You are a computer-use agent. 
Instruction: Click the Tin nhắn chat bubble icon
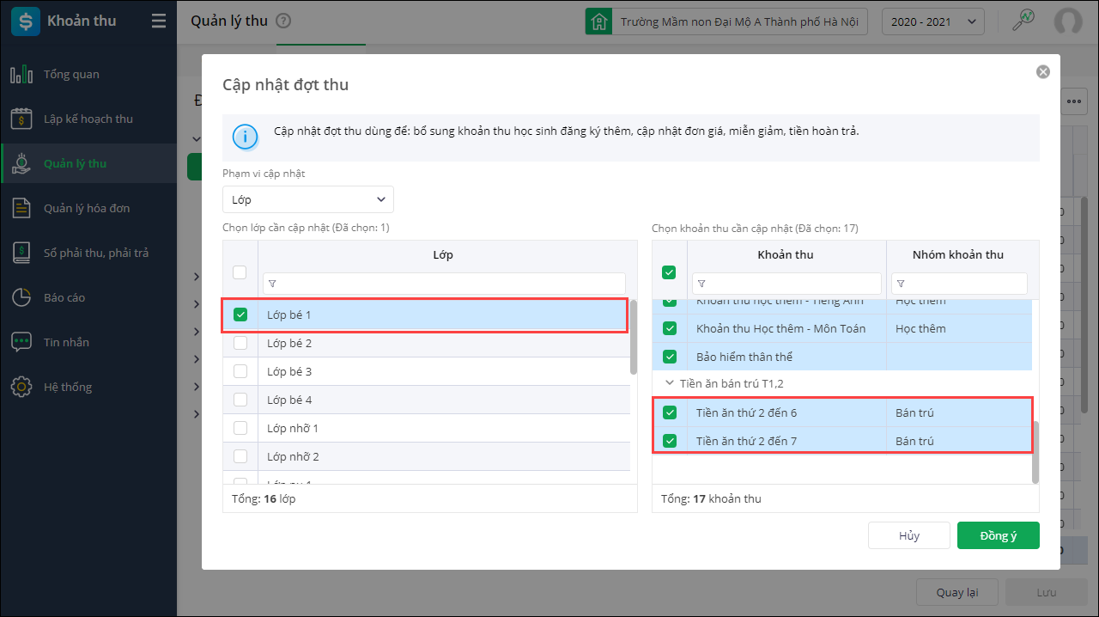coord(21,343)
